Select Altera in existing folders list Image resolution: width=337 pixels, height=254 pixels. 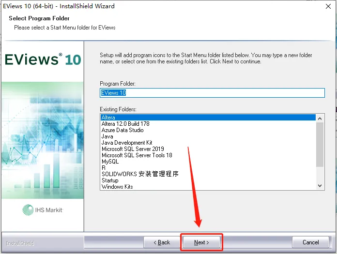point(208,118)
